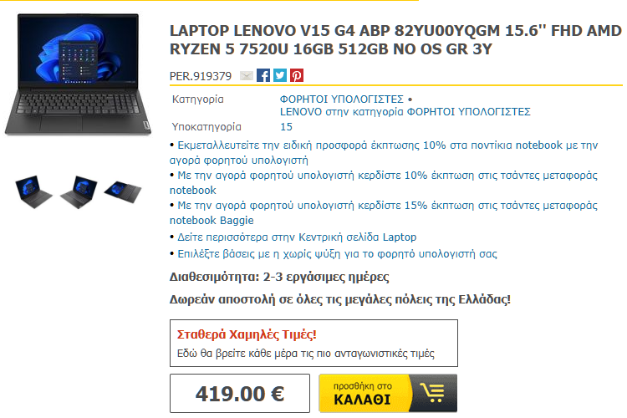Open ΦΟΡΗΤΟΙ ΥΠΟΛΟΓΙΣΤΕΣ category link
This screenshot has width=627, height=418.
click(x=341, y=99)
